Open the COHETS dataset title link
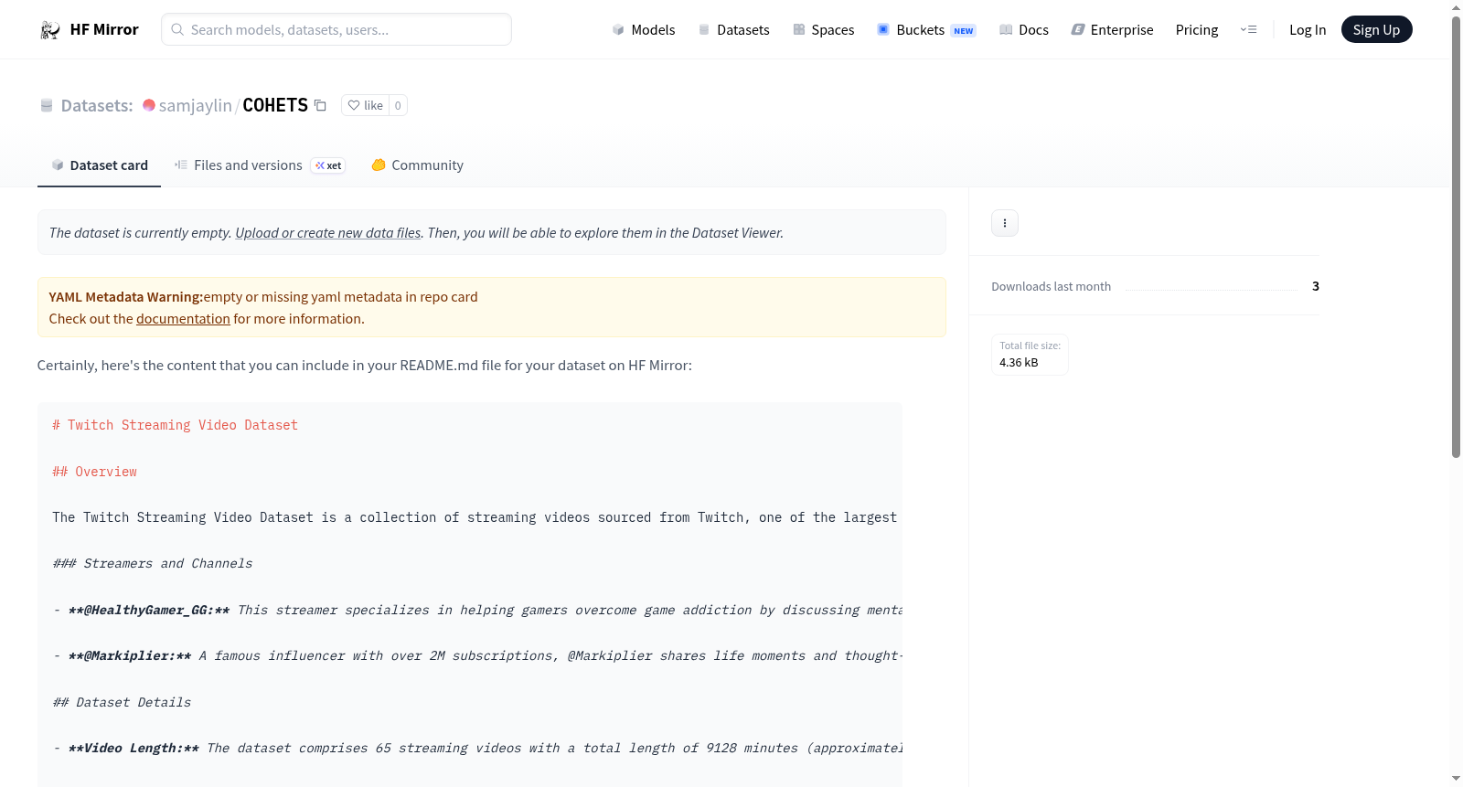This screenshot has height=787, width=1463. 275,105
